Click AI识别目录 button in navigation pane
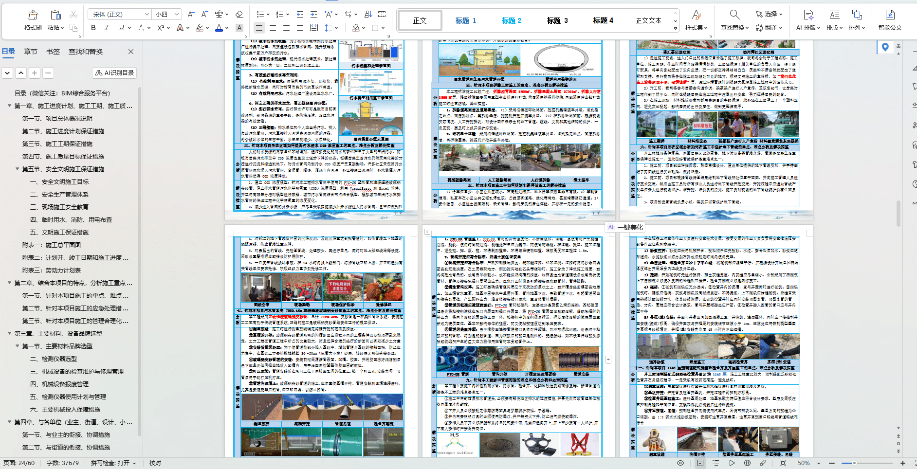The height and width of the screenshot is (469, 917). click(114, 73)
